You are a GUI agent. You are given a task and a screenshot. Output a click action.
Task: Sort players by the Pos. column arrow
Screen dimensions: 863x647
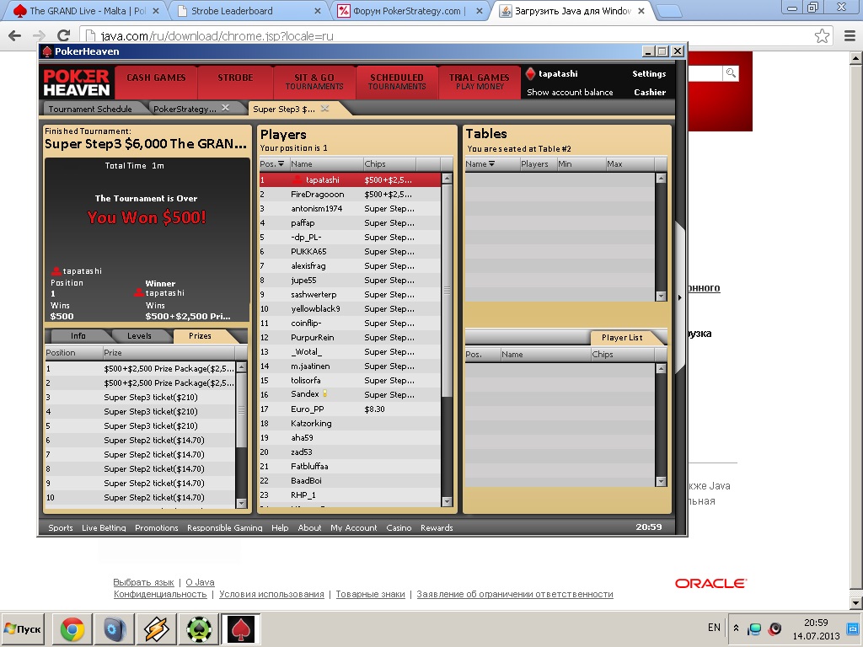pos(281,164)
